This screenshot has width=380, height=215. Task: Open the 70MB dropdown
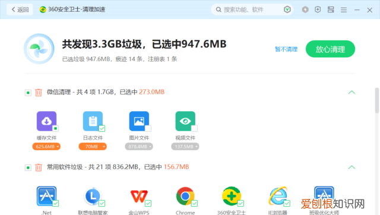tap(93, 147)
